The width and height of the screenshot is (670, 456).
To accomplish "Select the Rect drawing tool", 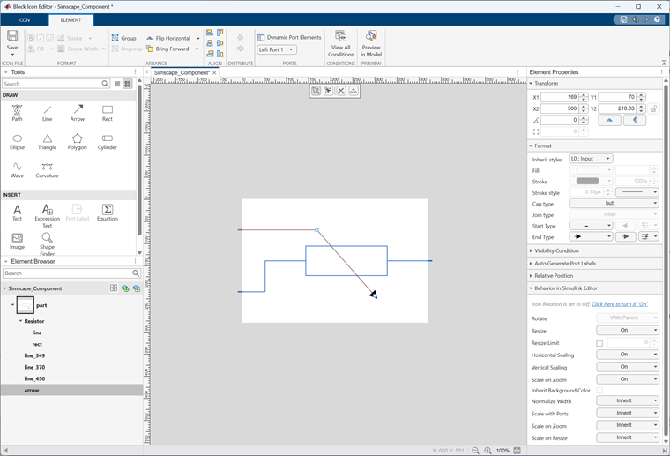I will tap(108, 113).
